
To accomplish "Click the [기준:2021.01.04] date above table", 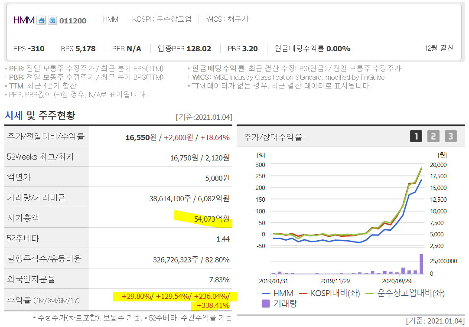I will tap(204, 117).
